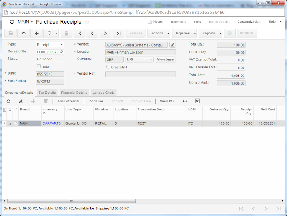This screenshot has width=287, height=216.
Task: Click the Vendor edit pencil icon
Action: (x=172, y=45)
